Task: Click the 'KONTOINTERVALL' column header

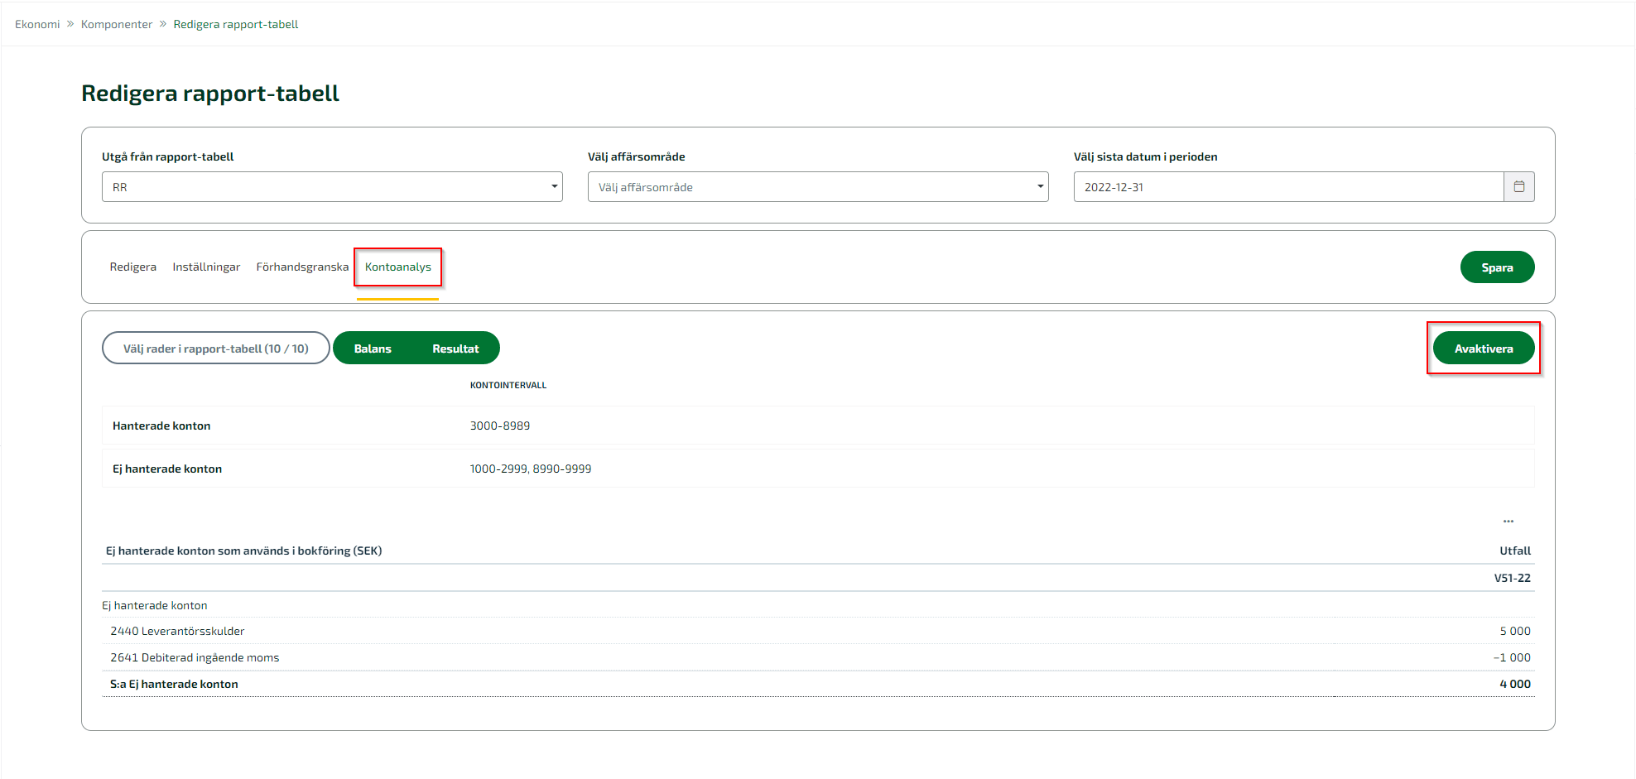Action: pyautogui.click(x=508, y=385)
